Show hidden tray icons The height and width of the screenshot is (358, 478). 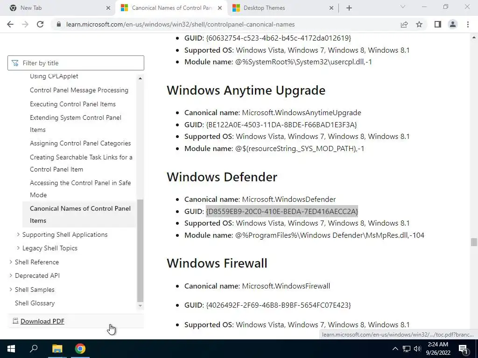395,349
